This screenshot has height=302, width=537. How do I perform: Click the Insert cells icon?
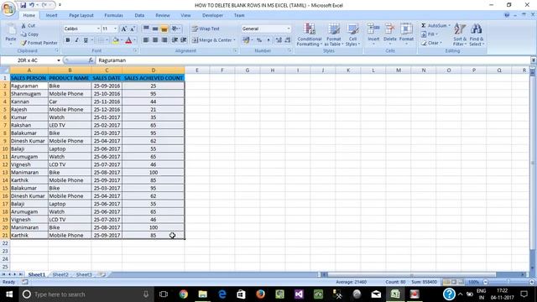(373, 29)
